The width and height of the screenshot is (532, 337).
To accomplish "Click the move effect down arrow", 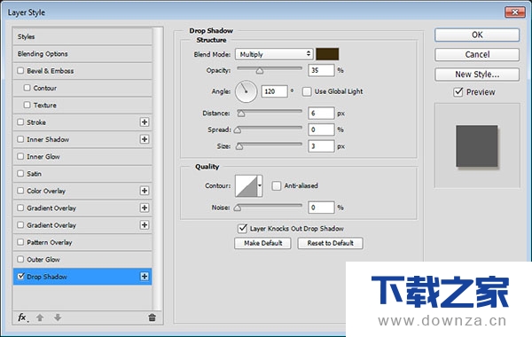I will [58, 317].
